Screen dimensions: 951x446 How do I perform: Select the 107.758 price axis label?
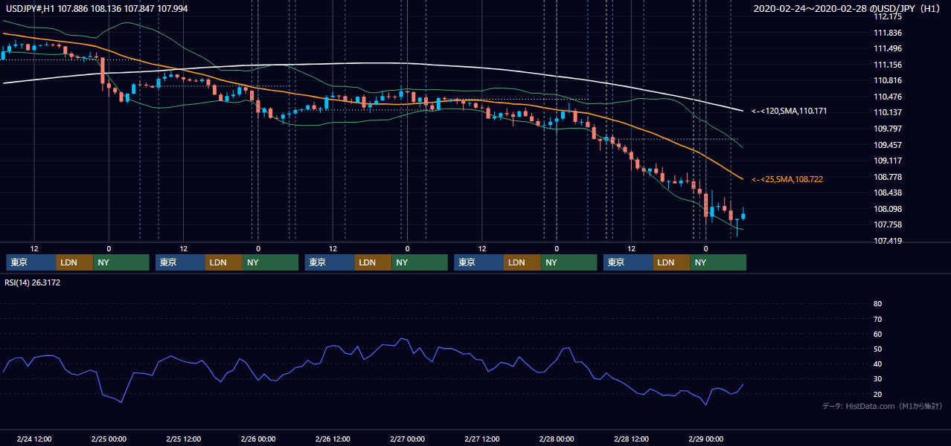[x=887, y=224]
